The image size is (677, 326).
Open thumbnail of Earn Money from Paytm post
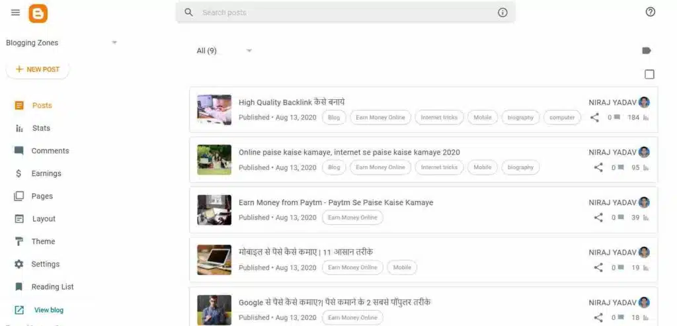214,210
